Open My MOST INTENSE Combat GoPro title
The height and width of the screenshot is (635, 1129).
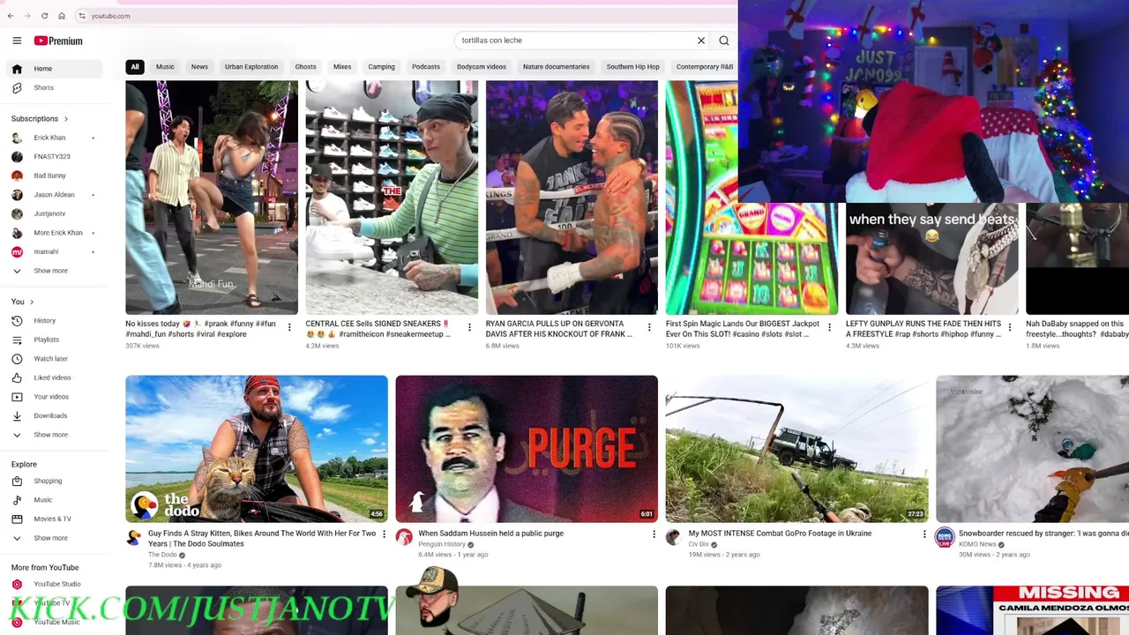pos(780,534)
